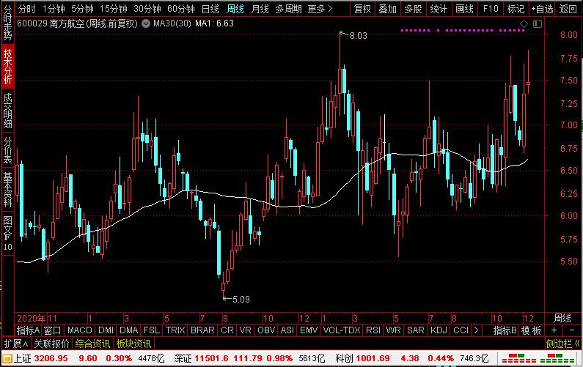
Task: Click the 指标B indicator group tab
Action: click(x=505, y=330)
